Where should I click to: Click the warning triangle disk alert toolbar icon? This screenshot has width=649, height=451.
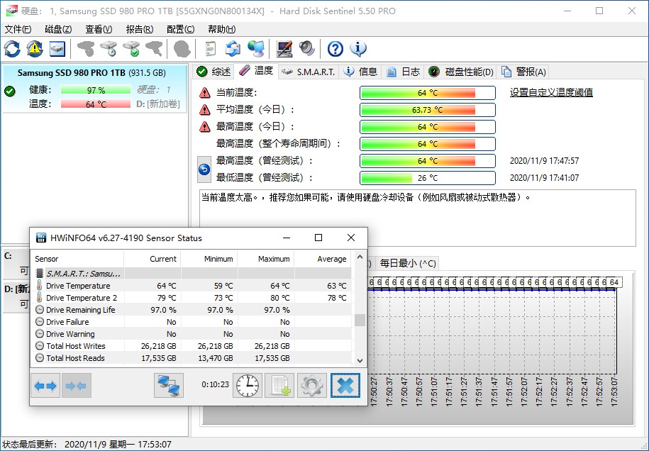[x=35, y=49]
